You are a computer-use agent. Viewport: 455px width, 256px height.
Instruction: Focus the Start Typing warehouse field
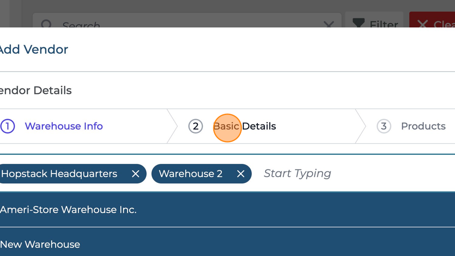point(297,174)
